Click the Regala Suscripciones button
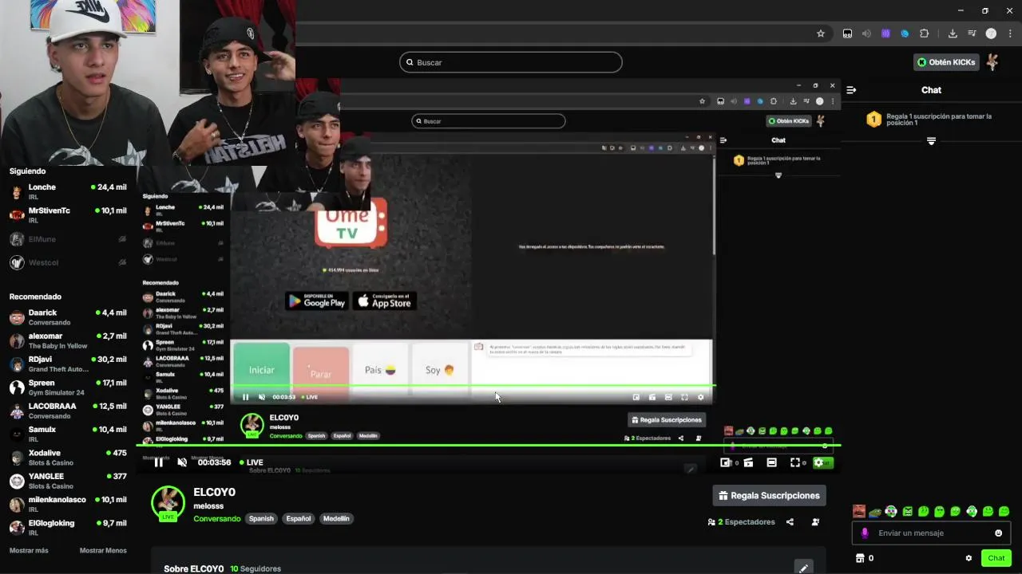1022x574 pixels. point(769,495)
